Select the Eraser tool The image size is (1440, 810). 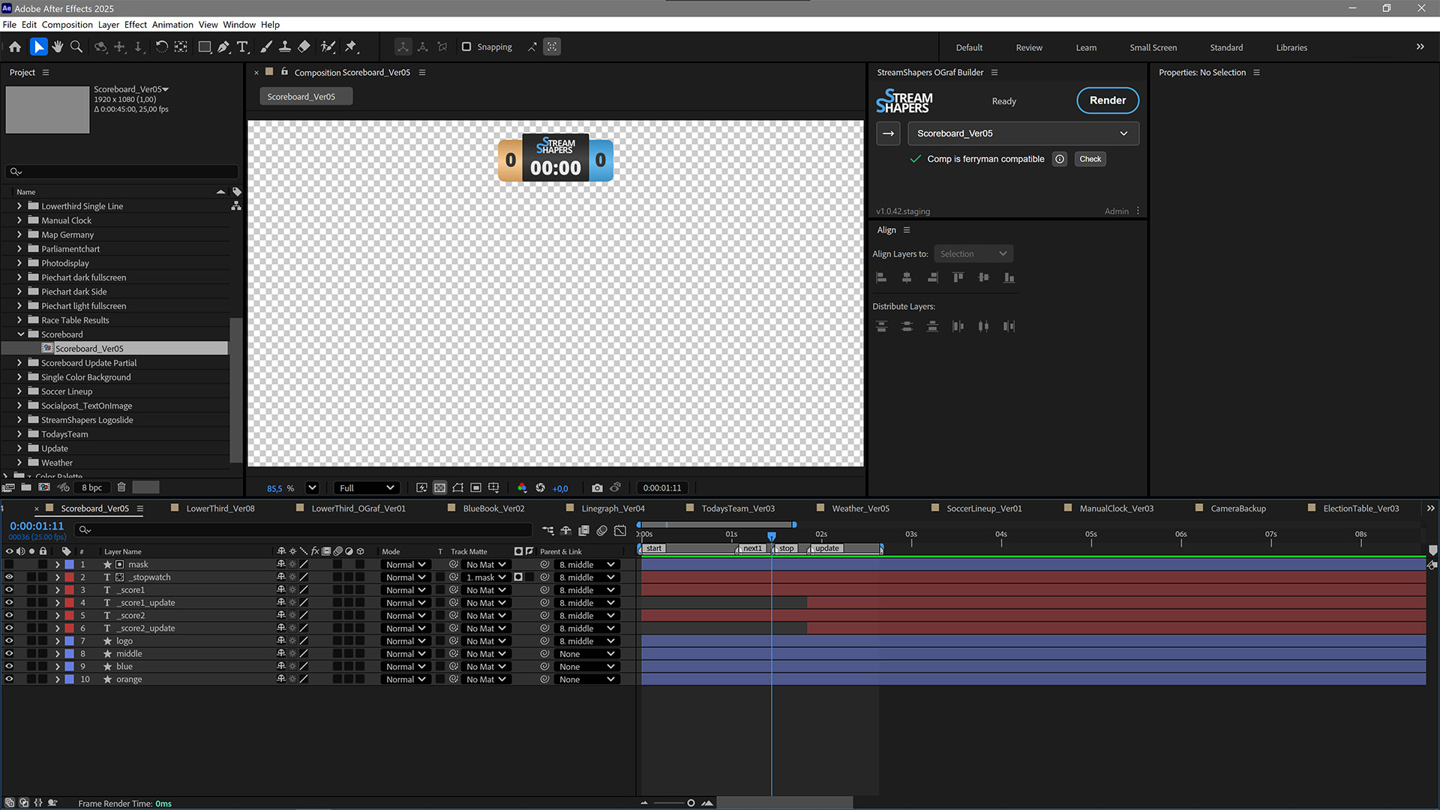[304, 46]
